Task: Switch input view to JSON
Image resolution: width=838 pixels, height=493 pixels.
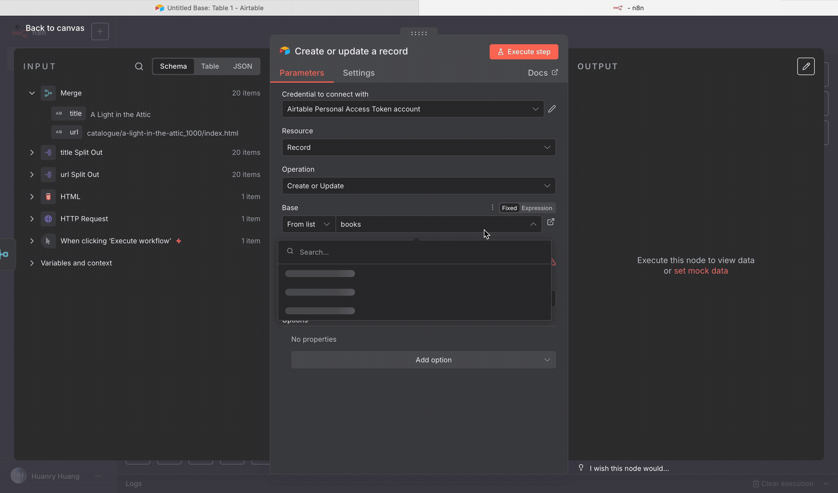Action: point(242,66)
